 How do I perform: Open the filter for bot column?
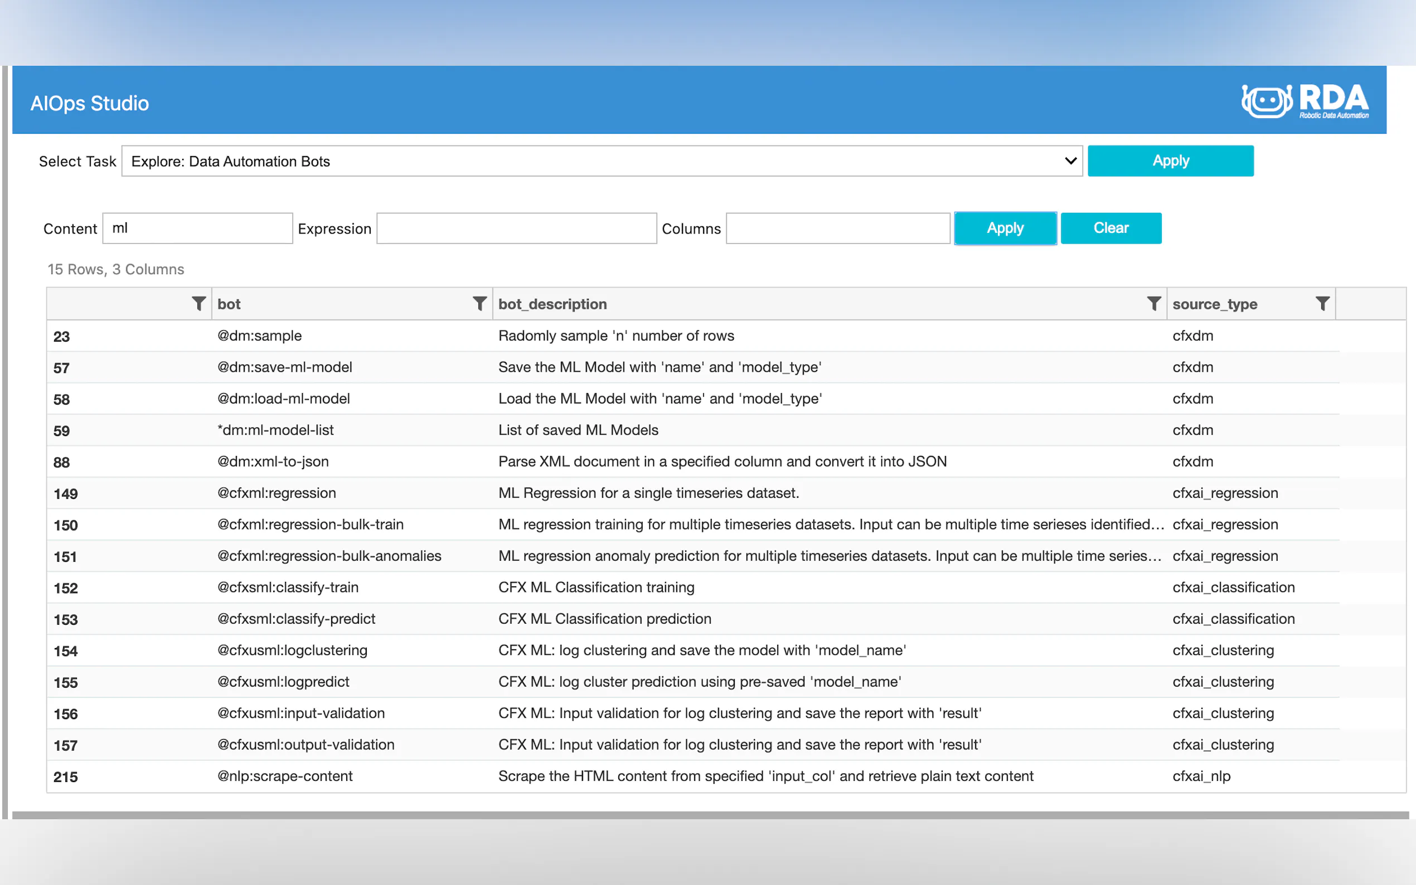[479, 304]
